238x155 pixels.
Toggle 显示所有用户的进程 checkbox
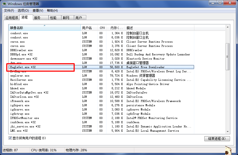click(10, 138)
